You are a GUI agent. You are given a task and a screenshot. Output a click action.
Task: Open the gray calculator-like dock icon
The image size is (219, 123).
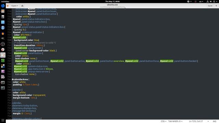[x=3, y=17]
